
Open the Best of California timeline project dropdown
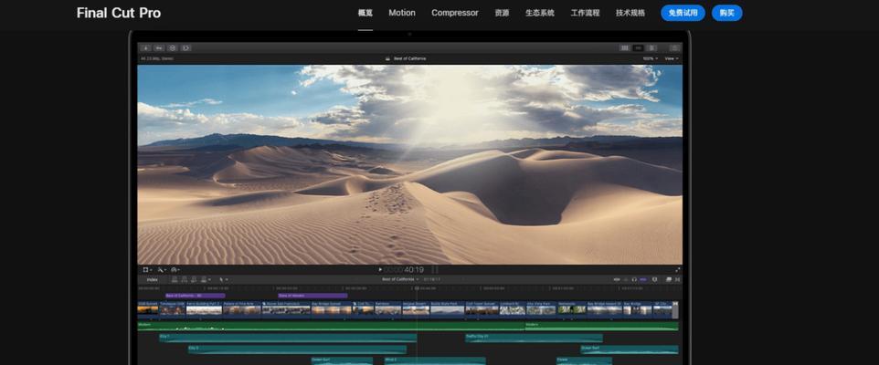pos(400,279)
